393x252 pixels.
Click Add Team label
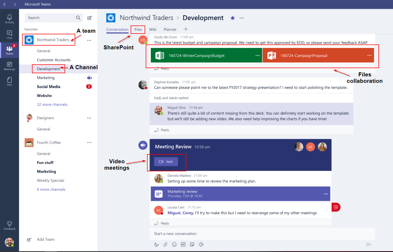46,239
